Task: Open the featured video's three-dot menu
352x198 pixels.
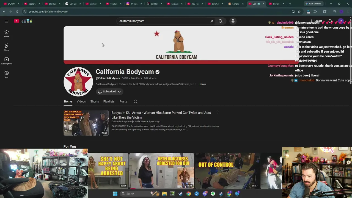Action: [x=218, y=112]
